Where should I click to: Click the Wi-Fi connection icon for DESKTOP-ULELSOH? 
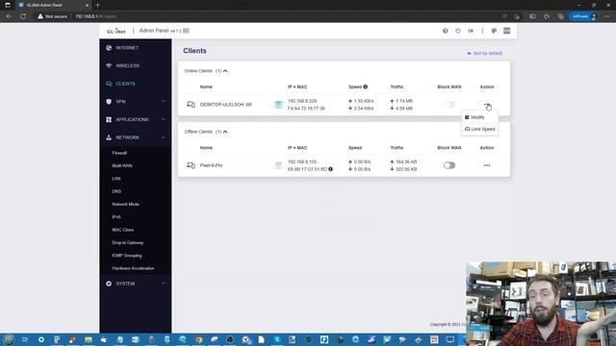(x=278, y=105)
